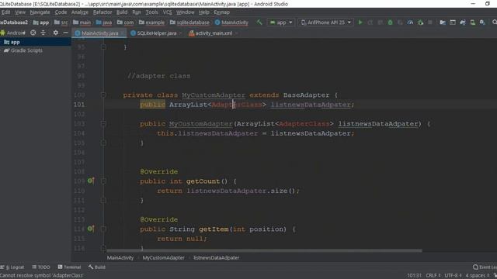
Task: Click the Run Anything window icon
Action: 453,22
